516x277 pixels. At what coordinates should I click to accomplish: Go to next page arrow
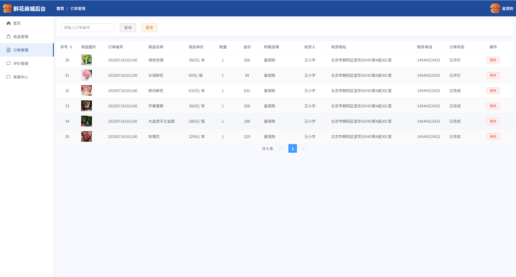click(x=303, y=148)
